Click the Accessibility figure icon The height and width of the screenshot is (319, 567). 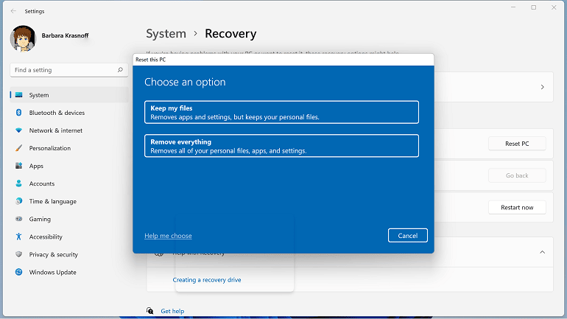tap(19, 236)
